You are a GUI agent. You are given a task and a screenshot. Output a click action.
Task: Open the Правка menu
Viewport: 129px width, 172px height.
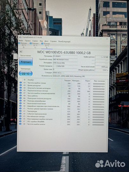point(28,41)
